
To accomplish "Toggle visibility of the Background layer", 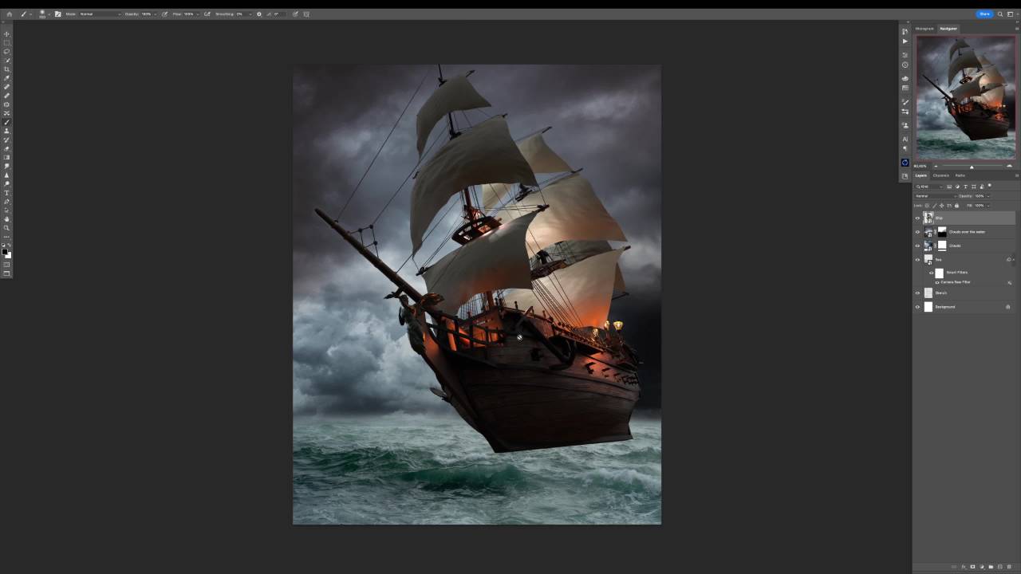I will (917, 307).
